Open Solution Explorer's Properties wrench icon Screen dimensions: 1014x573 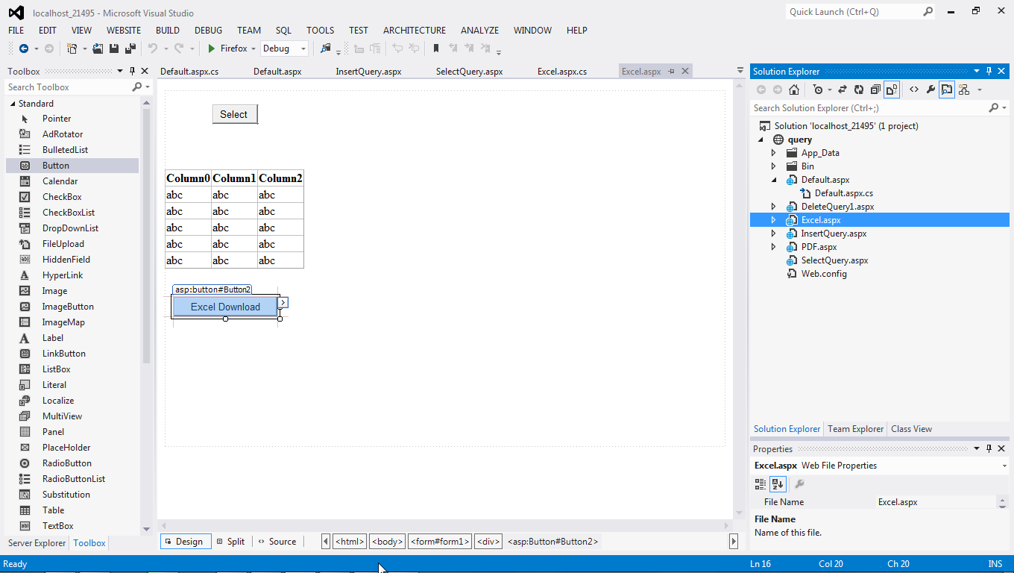pyautogui.click(x=930, y=90)
